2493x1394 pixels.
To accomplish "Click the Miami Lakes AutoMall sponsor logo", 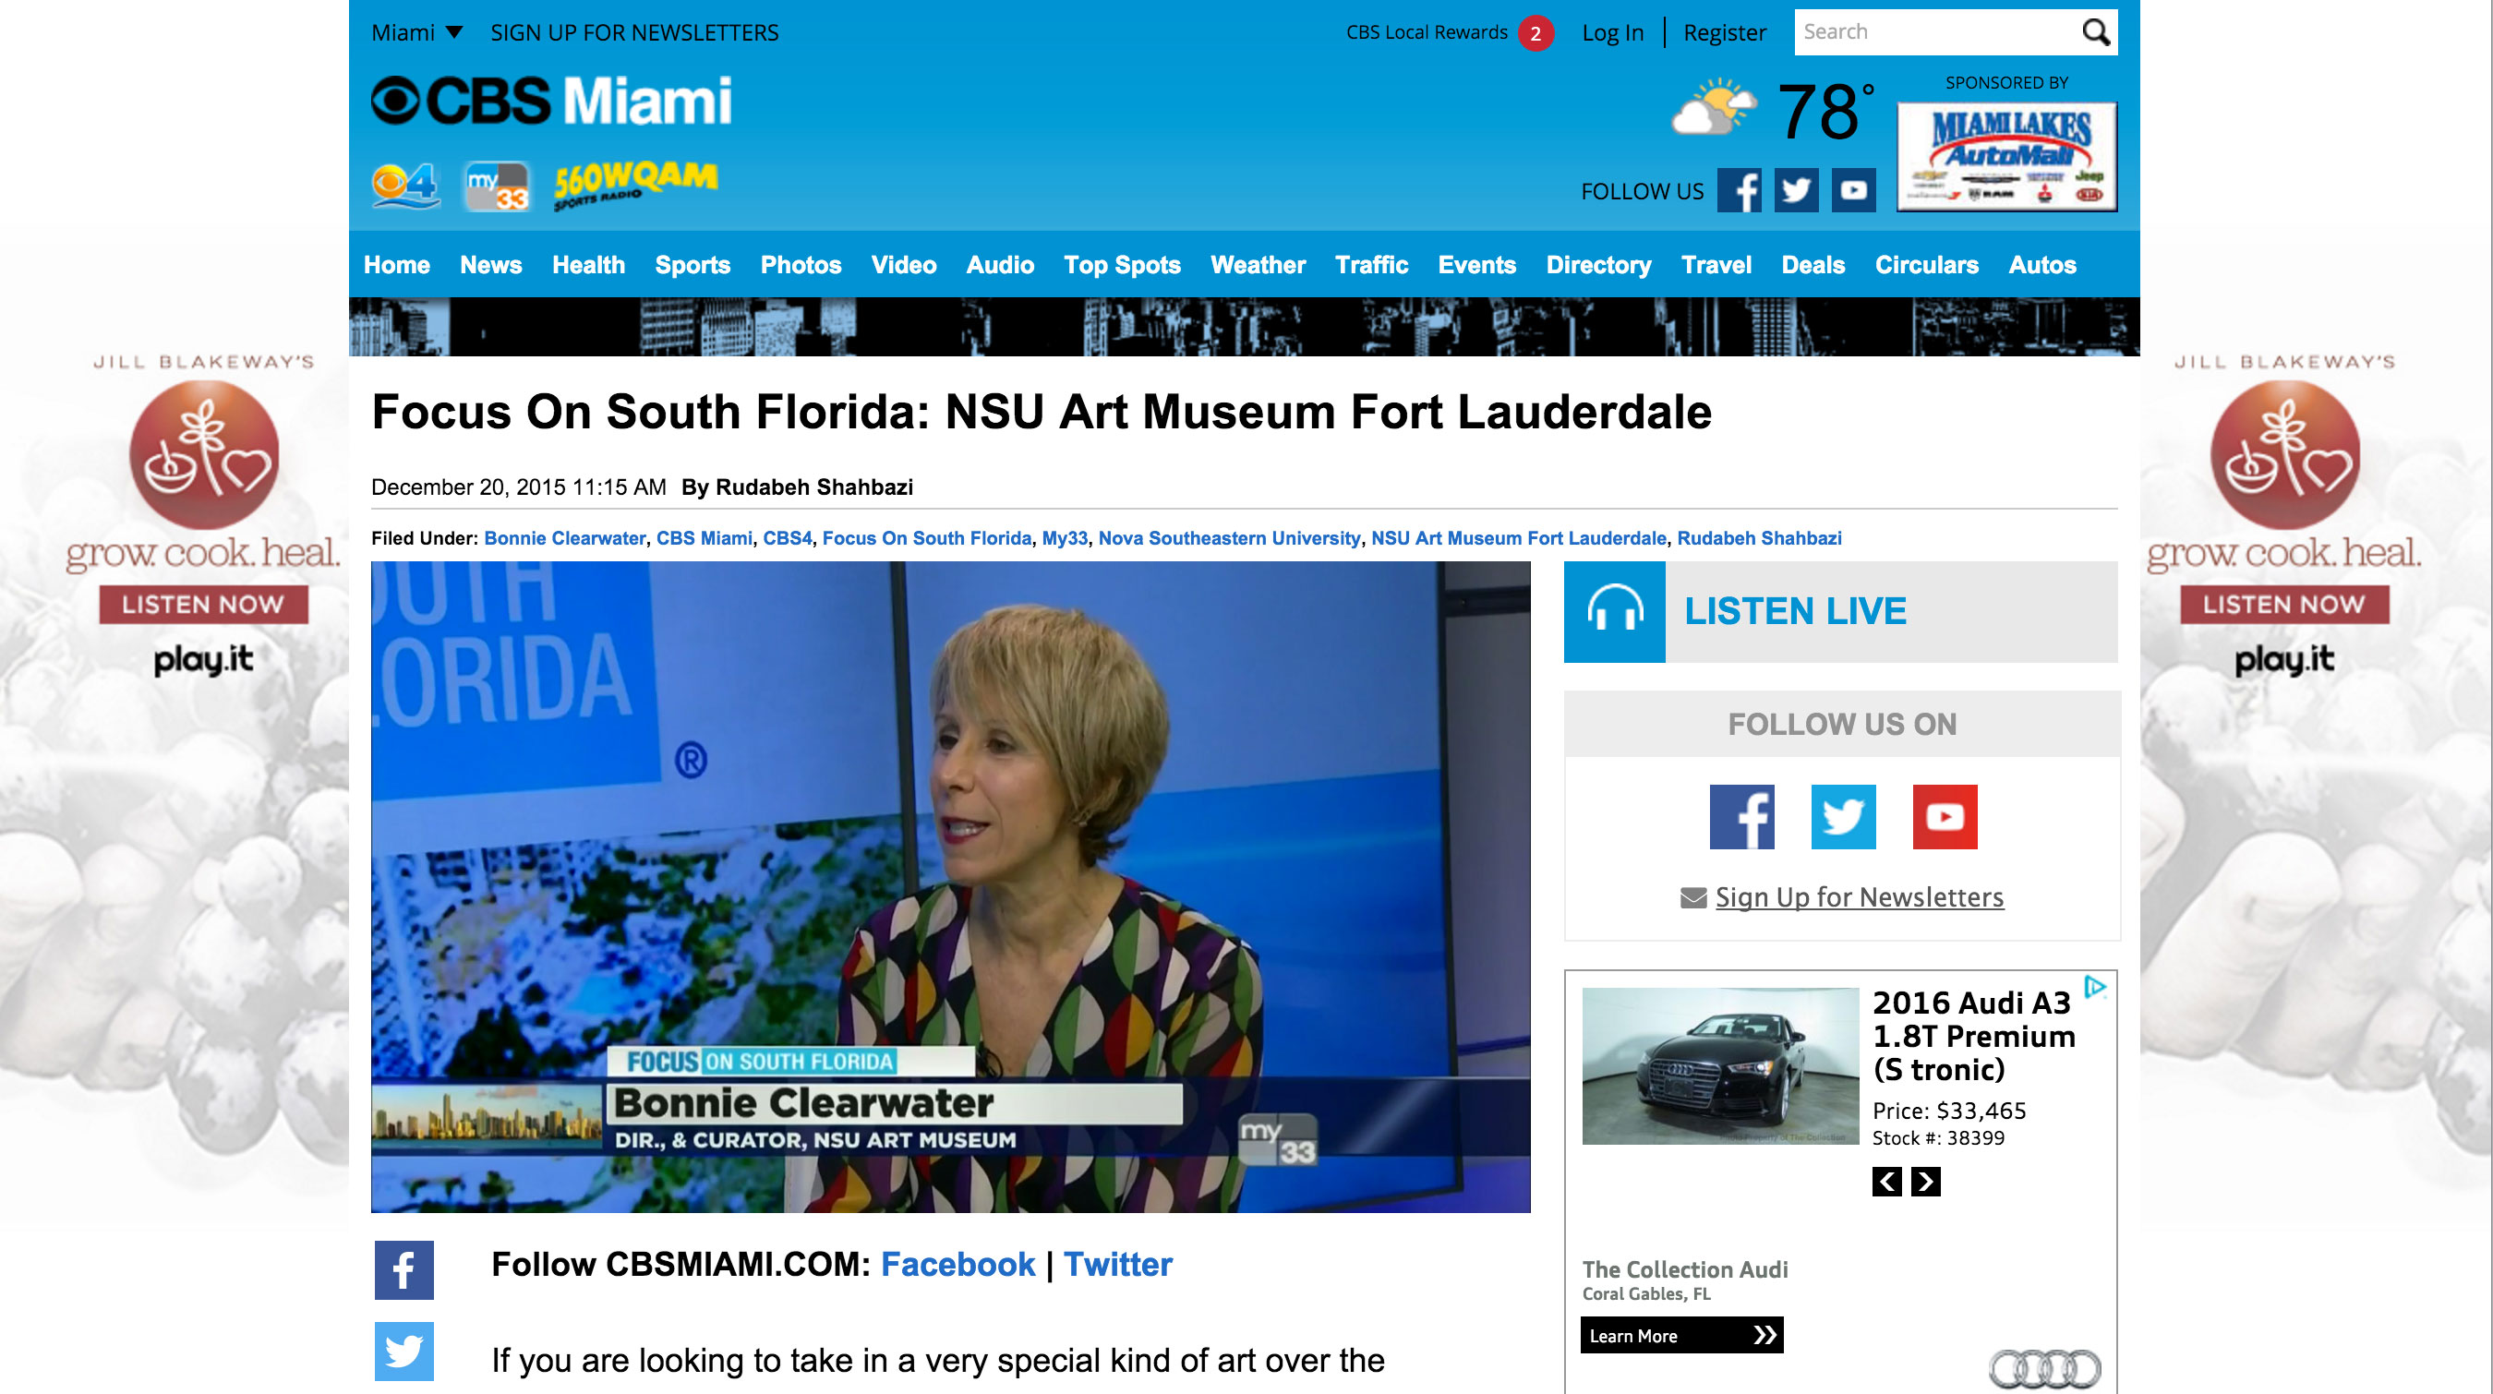I will tap(2007, 157).
